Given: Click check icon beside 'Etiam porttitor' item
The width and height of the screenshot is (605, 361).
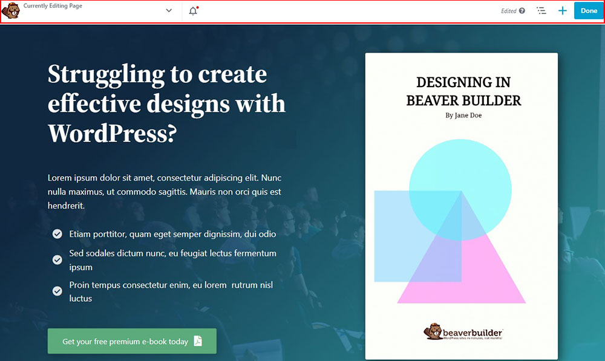Looking at the screenshot, I should click(x=57, y=234).
